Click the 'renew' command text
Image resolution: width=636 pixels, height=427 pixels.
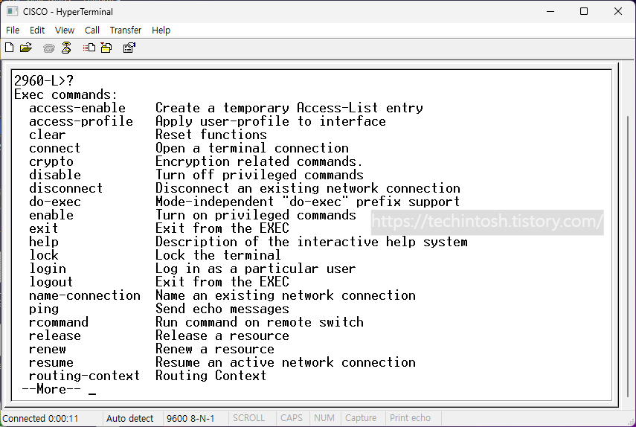[47, 349]
